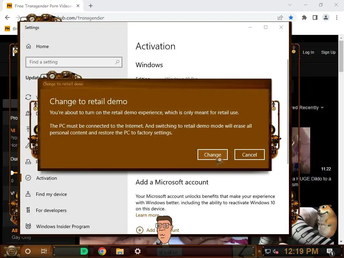Go back in Chrome
Viewport: 344px width, 258px height.
(x=7, y=17)
